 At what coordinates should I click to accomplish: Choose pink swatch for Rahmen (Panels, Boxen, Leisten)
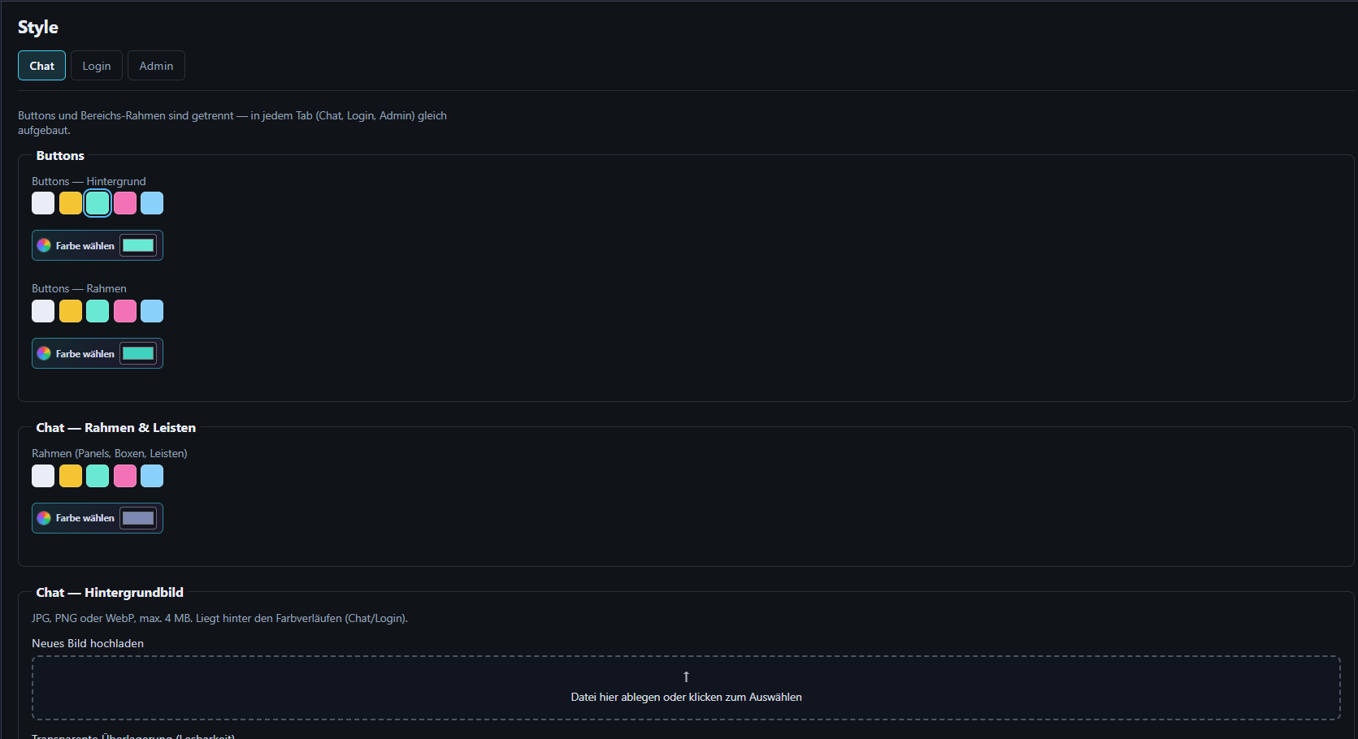pos(125,476)
